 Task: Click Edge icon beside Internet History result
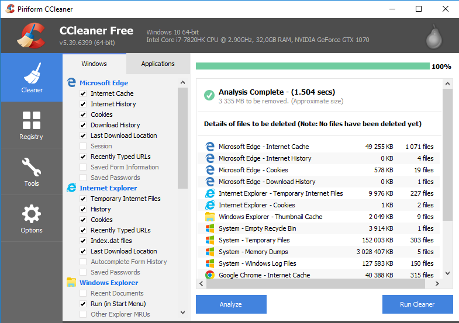point(210,158)
